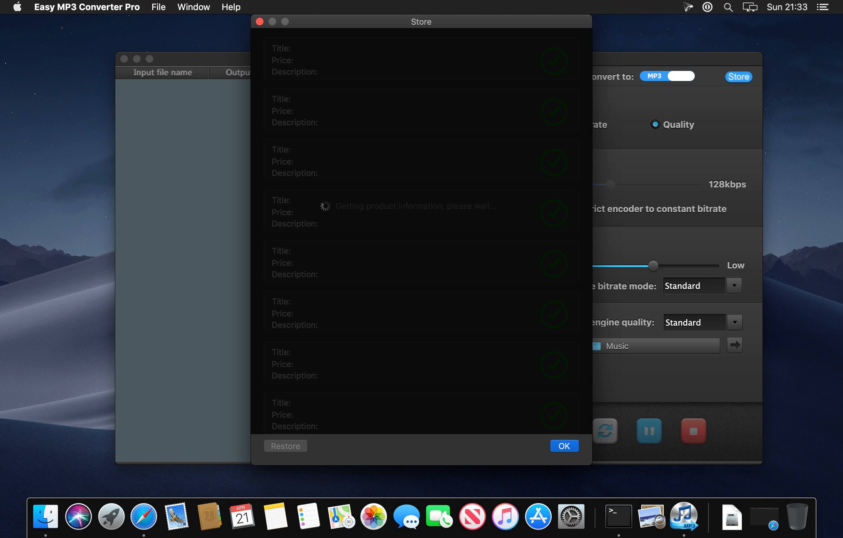Launch App Store from the dock

538,516
